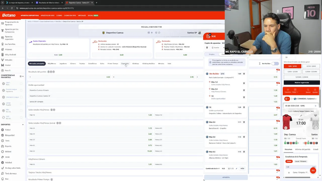Remove the Deportes Tolima 1X bet with its trash icon

tap(244, 107)
